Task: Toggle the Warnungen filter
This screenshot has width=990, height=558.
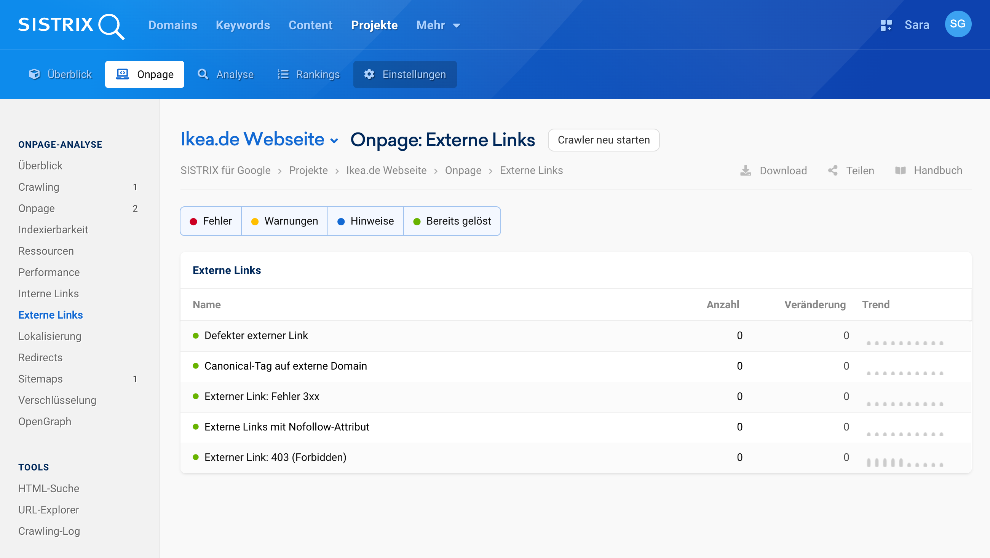Action: pyautogui.click(x=284, y=221)
